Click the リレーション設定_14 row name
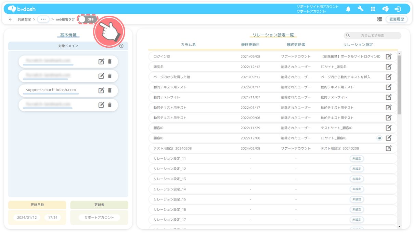This screenshot has height=233, width=414. click(169, 189)
